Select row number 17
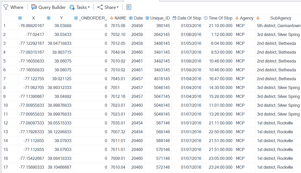Viewport: 301px width, 173px height. (6, 167)
